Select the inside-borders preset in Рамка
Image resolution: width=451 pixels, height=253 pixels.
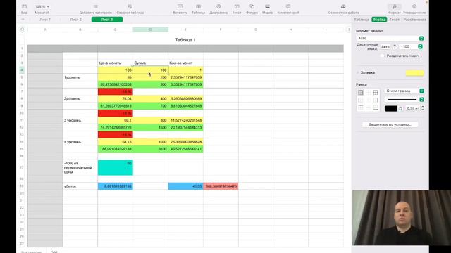368,92
